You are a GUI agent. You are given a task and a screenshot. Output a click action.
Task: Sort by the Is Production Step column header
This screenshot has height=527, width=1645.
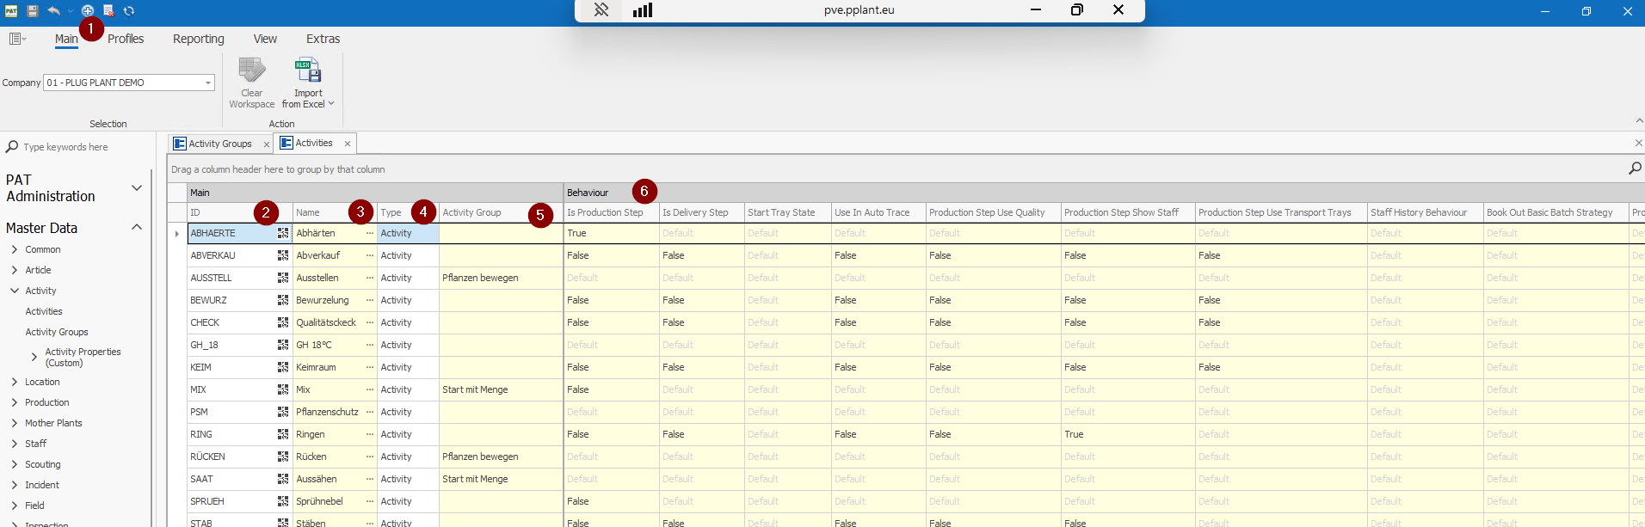click(605, 212)
